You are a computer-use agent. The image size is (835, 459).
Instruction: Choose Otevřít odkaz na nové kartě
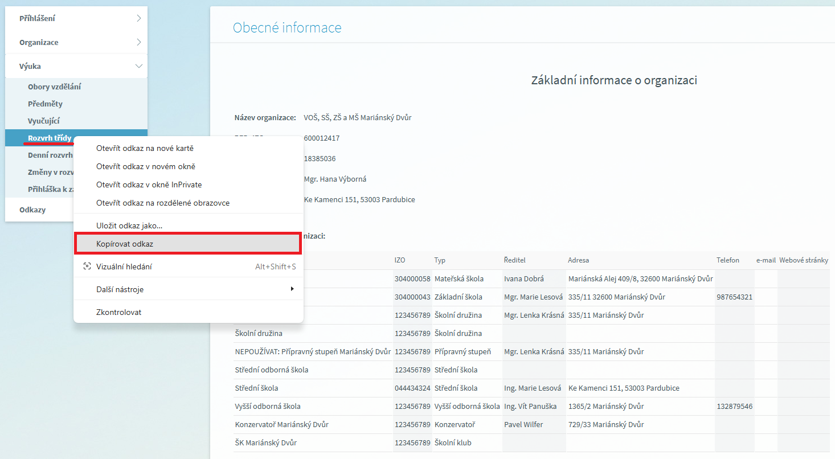click(145, 148)
